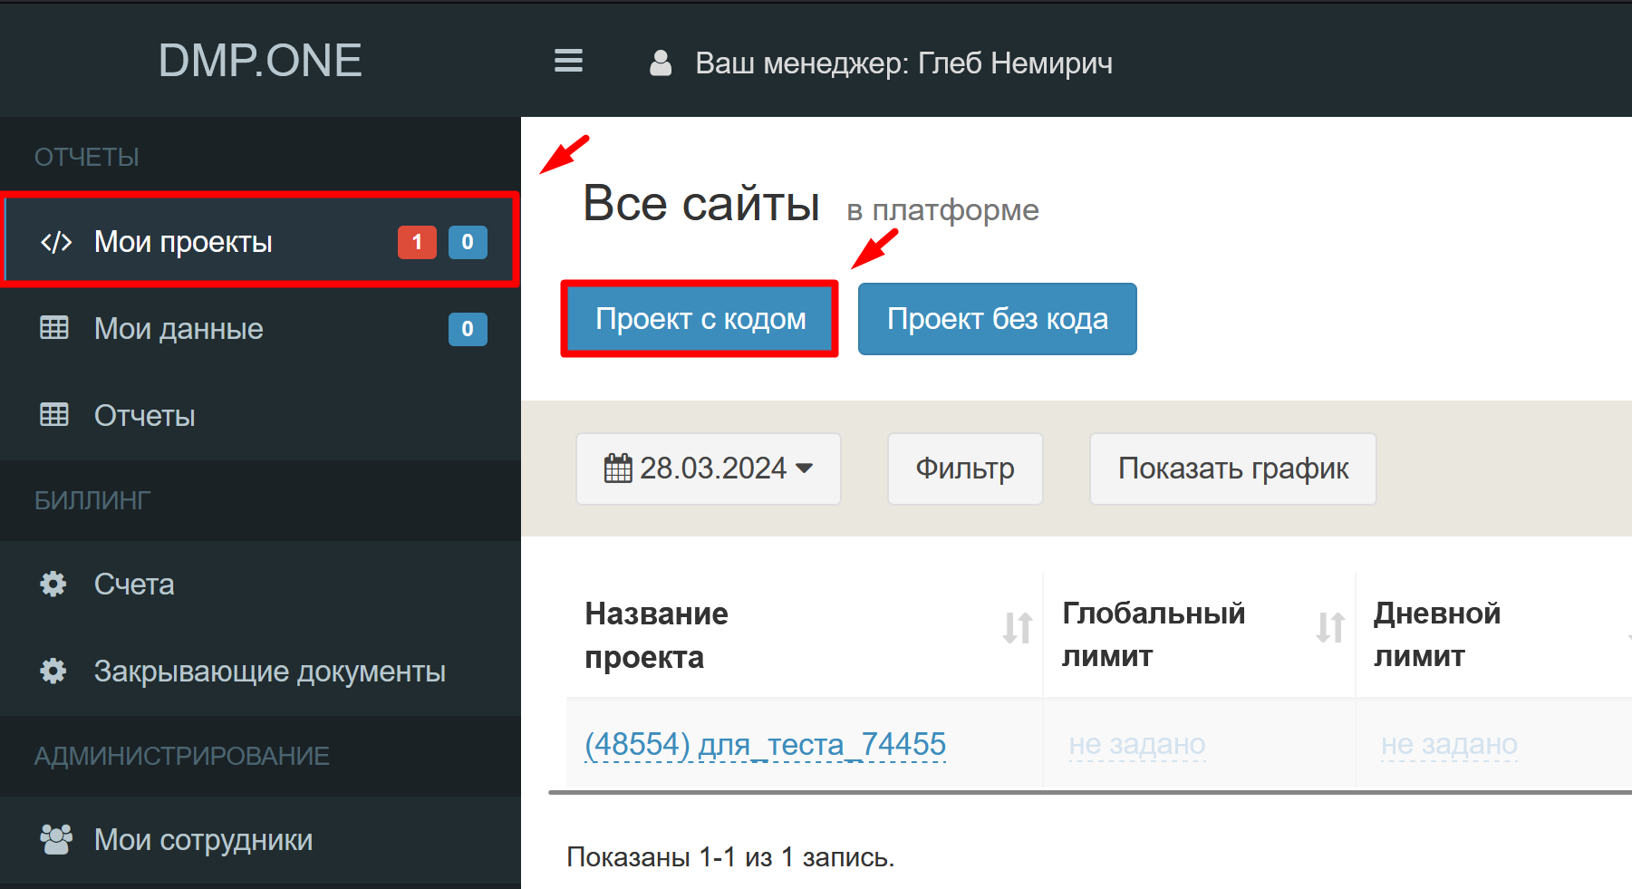Click the DMP.ONE logo
Image resolution: width=1632 pixels, height=889 pixels.
260,61
